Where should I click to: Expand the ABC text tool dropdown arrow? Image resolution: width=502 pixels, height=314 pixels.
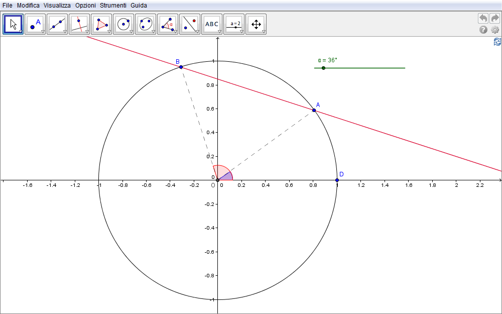pyautogui.click(x=219, y=32)
